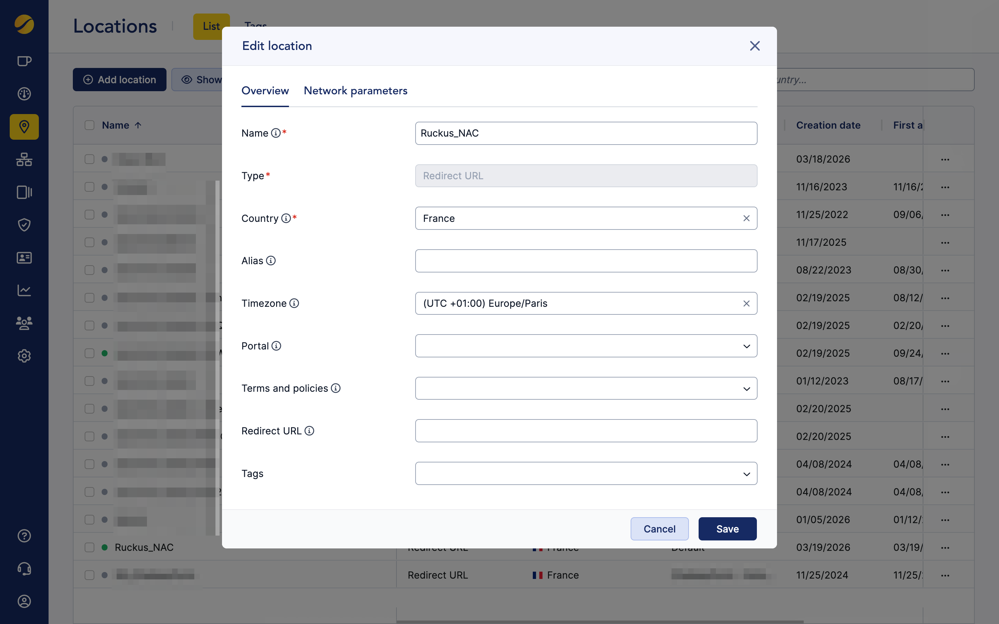
Task: Expand the Tags dropdown
Action: pyautogui.click(x=586, y=473)
